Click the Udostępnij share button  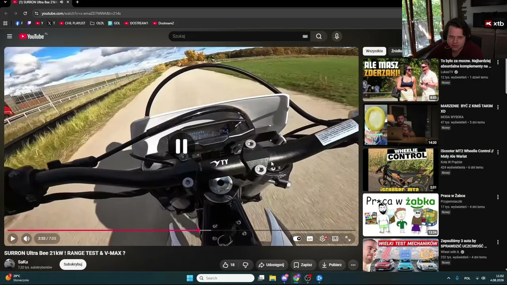point(271,265)
